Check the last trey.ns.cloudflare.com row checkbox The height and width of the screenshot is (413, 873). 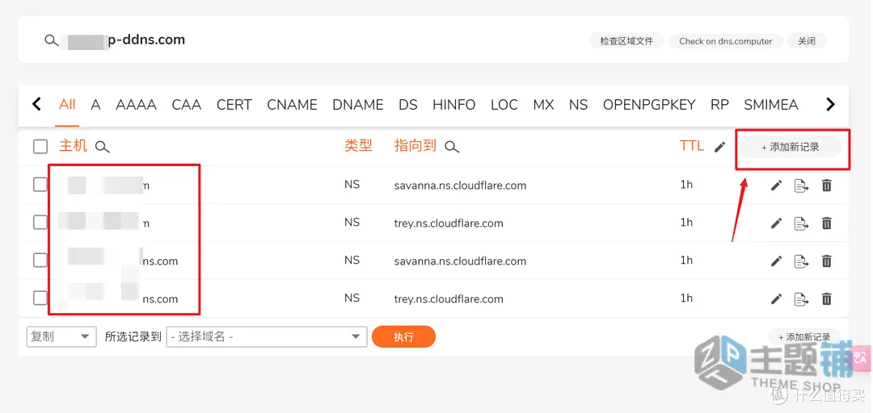[x=40, y=298]
